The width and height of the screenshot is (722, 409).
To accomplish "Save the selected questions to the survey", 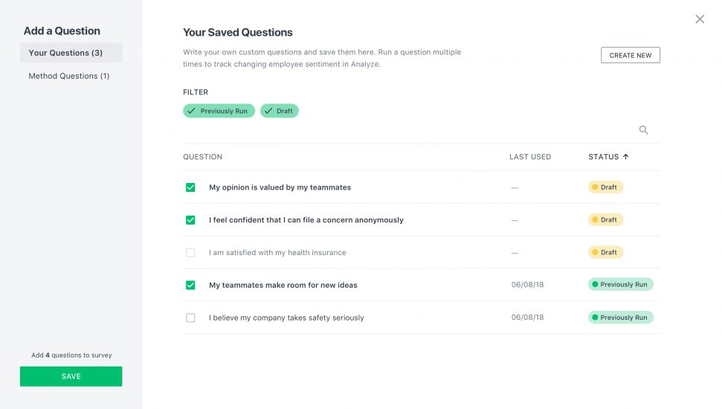I will pyautogui.click(x=71, y=376).
